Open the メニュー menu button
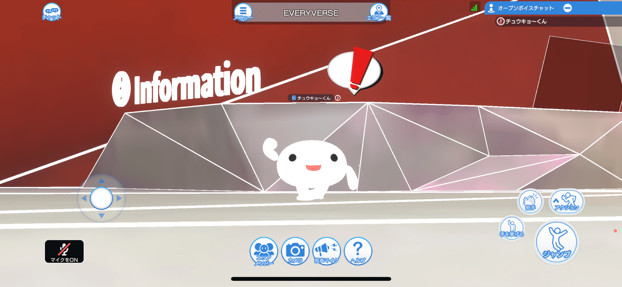The width and height of the screenshot is (622, 287). (243, 12)
